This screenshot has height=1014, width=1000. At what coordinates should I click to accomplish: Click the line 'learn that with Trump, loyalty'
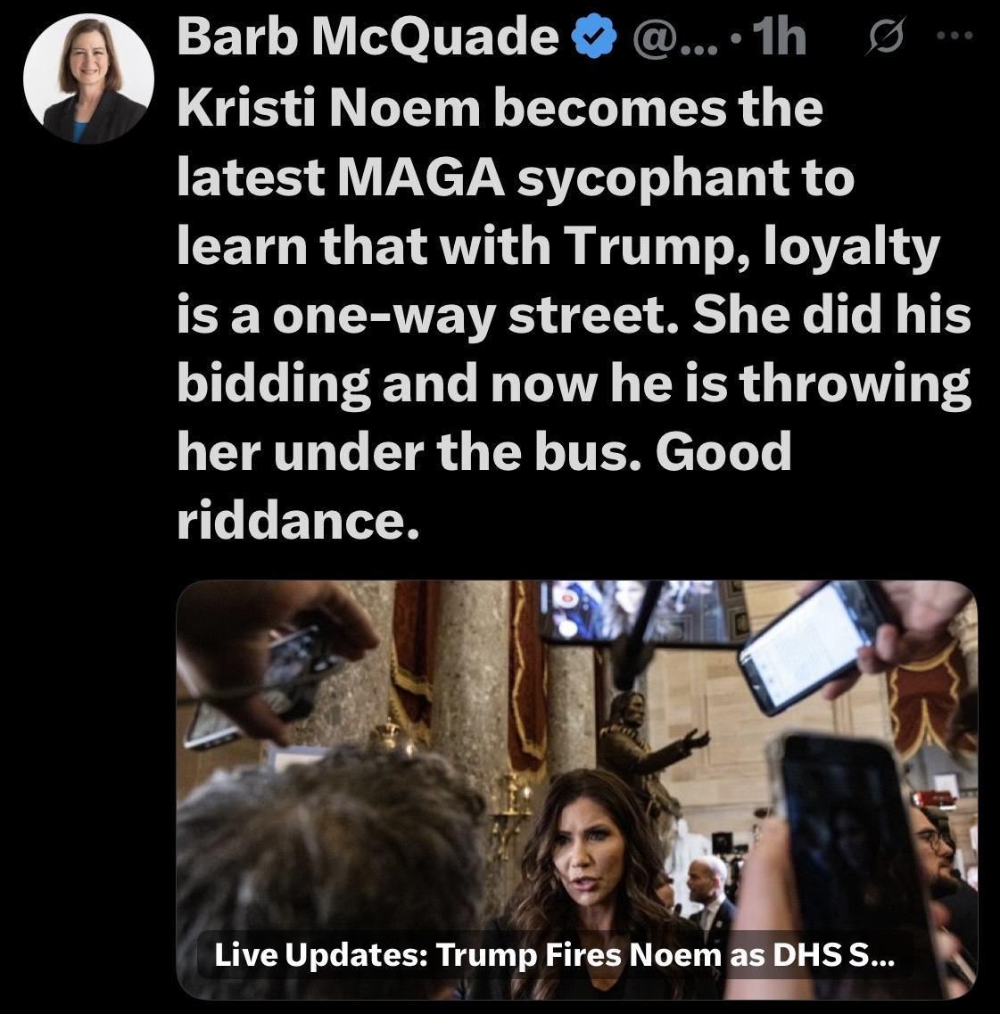(558, 247)
